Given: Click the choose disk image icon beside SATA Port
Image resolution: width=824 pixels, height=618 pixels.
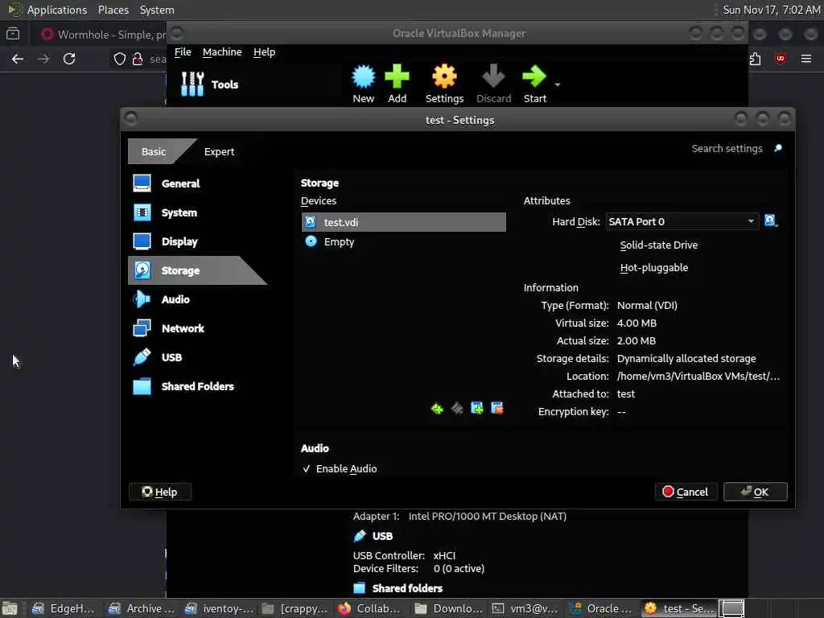Looking at the screenshot, I should [771, 220].
